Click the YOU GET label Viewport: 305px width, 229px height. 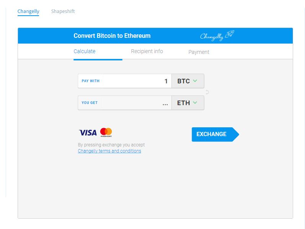coord(90,103)
